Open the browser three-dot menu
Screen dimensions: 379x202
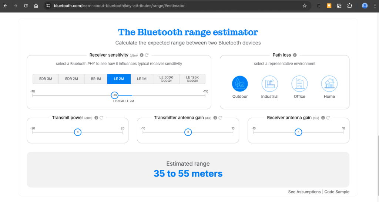(375, 6)
